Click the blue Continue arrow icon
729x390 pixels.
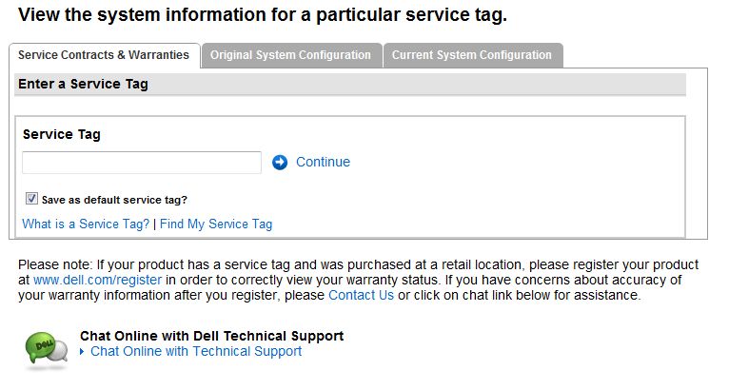click(280, 163)
